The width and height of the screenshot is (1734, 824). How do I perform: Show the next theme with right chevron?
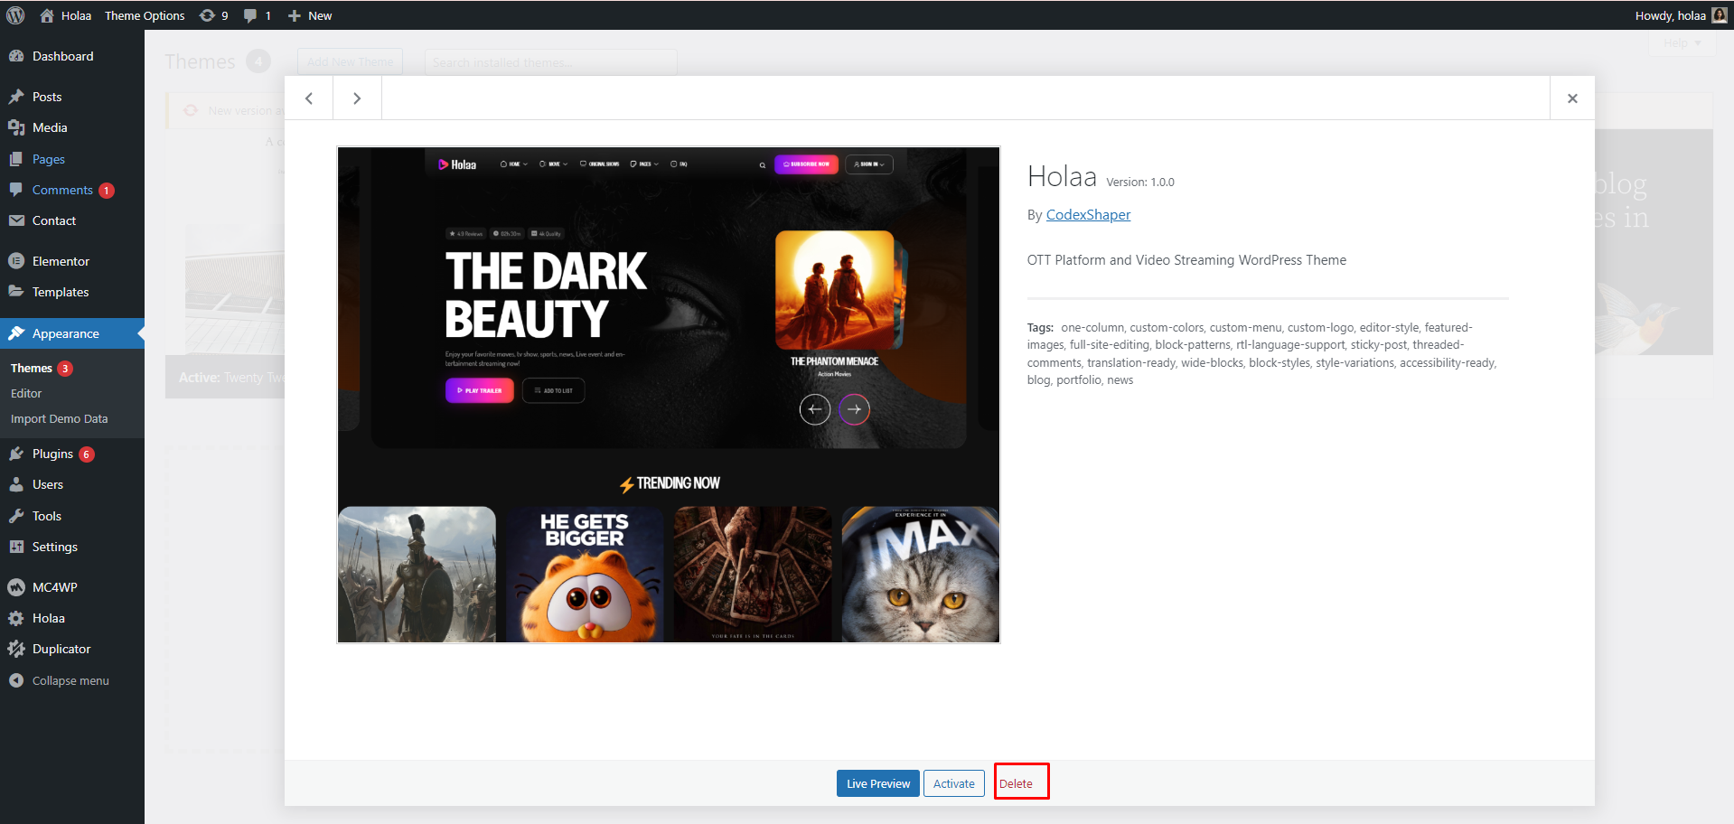(357, 98)
